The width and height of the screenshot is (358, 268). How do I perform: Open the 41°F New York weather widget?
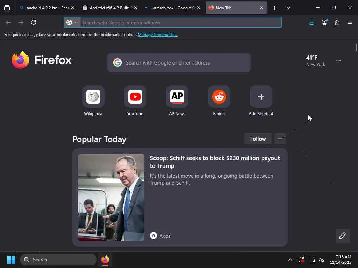316,61
